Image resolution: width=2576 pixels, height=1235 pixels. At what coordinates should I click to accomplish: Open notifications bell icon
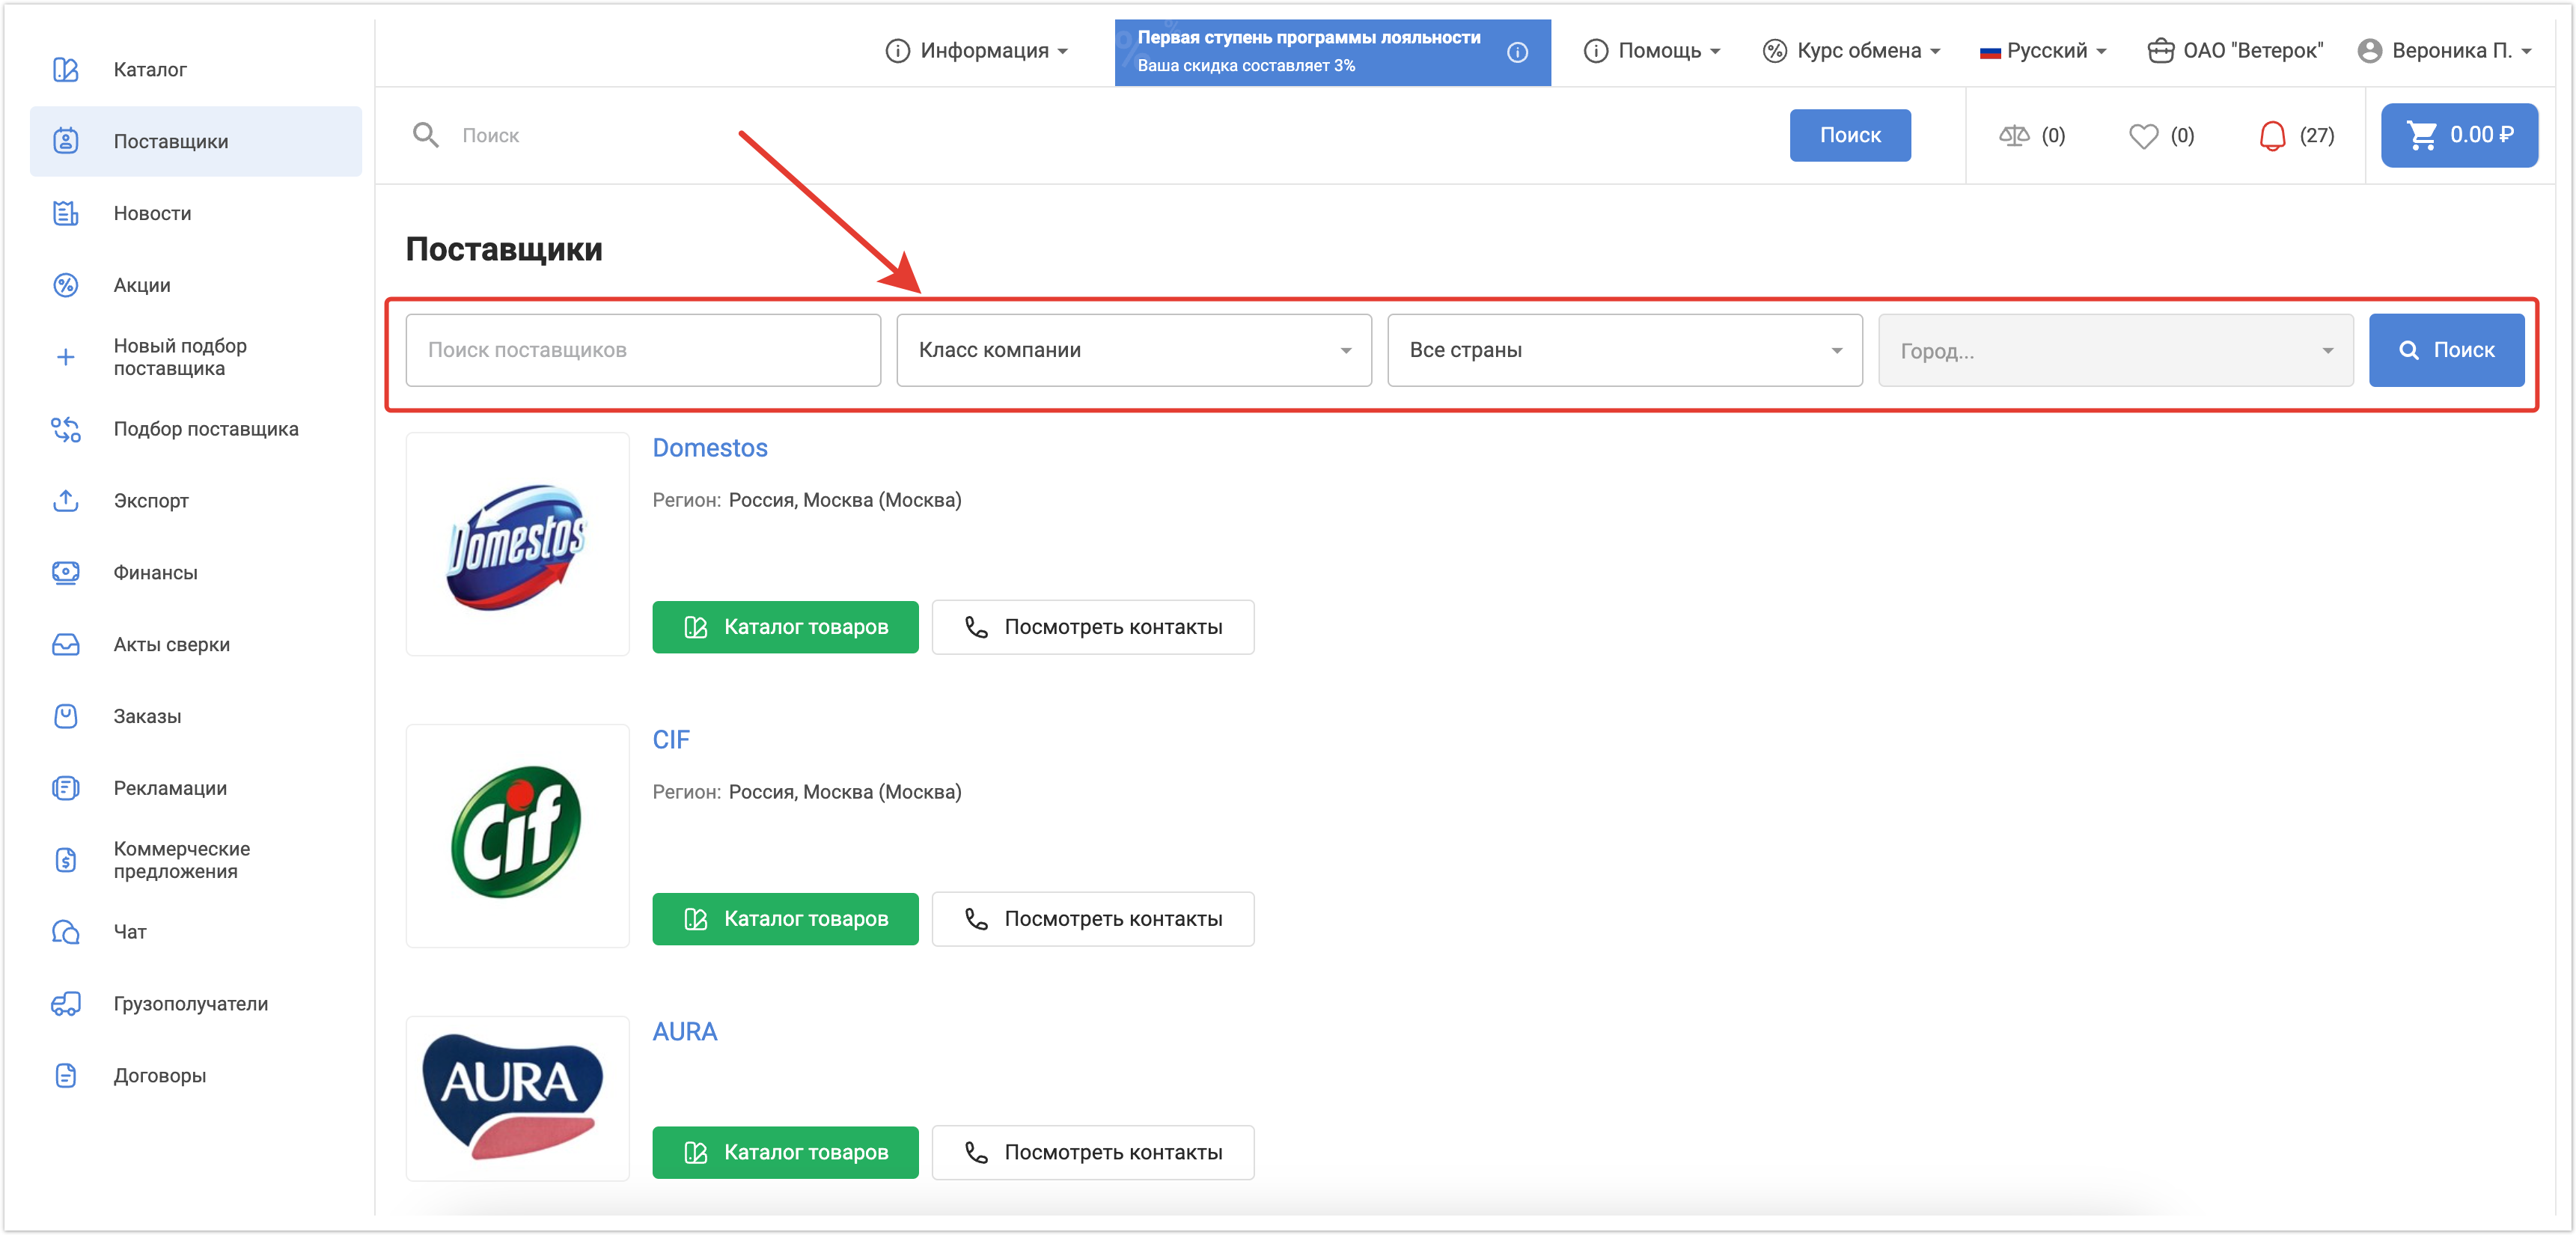[2271, 135]
